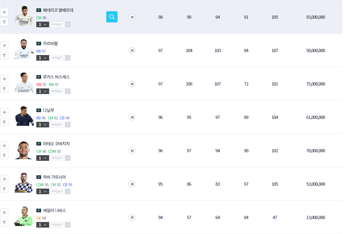Click the plus icon next to 마테오 코바치치's preview
The image size is (344, 234).
[68, 158]
